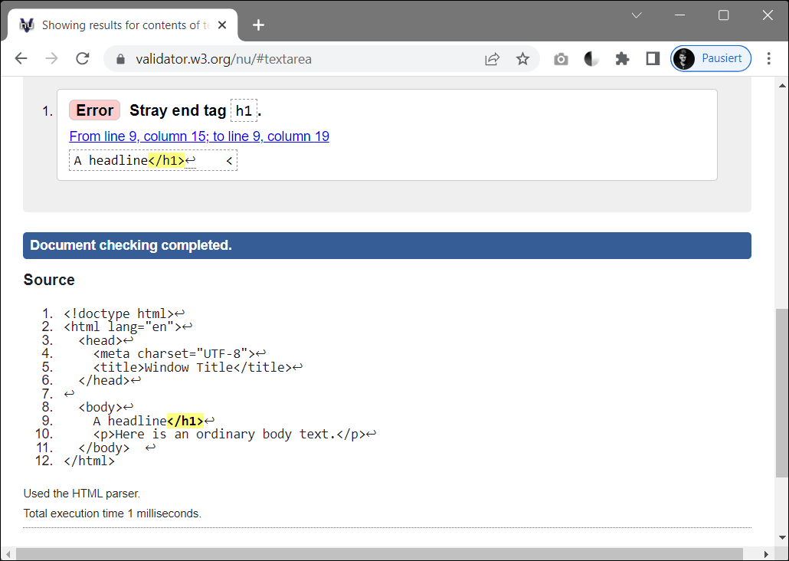Screen dimensions: 789x561
Task: Open the Pausiert profile button
Action: pos(711,59)
